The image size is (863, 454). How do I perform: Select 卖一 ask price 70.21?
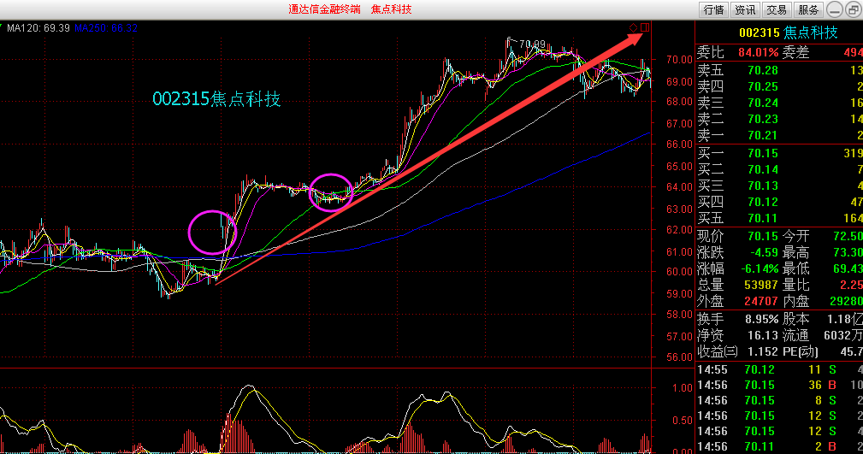click(763, 135)
